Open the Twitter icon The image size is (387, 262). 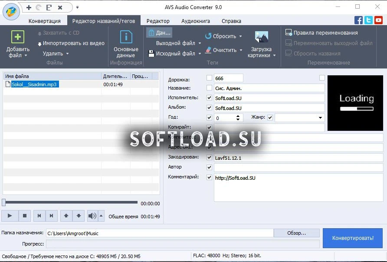coord(368,20)
